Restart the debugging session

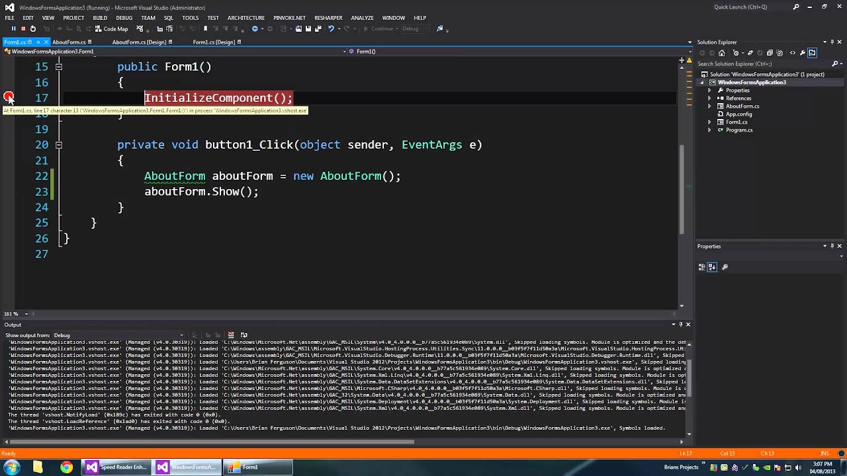pyautogui.click(x=32, y=28)
